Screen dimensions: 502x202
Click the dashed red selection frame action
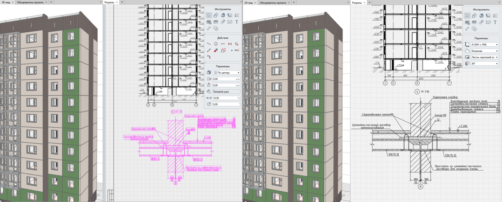[223, 50]
